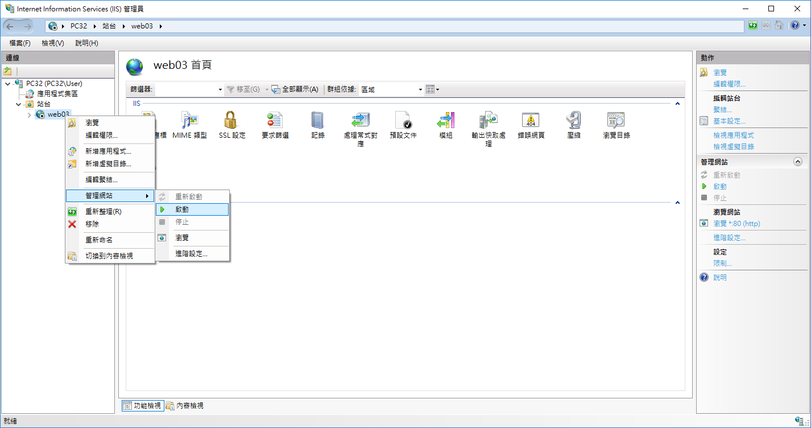Open the 記錄 logging icon
Viewport: 811px width, 428px height.
(x=317, y=121)
